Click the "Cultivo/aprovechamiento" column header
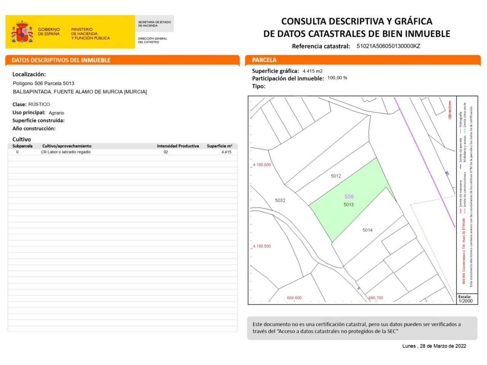 67,146
